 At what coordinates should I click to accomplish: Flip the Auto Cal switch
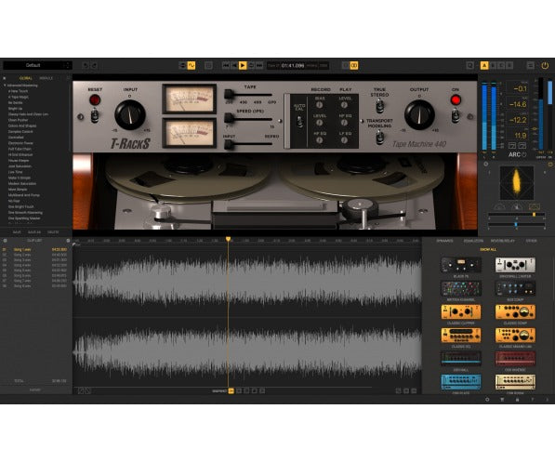click(x=299, y=122)
